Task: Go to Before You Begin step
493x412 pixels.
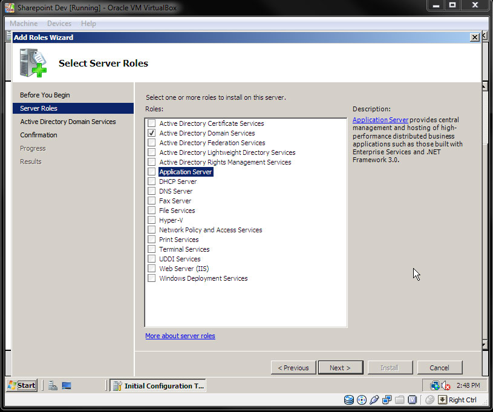Action: tap(45, 95)
